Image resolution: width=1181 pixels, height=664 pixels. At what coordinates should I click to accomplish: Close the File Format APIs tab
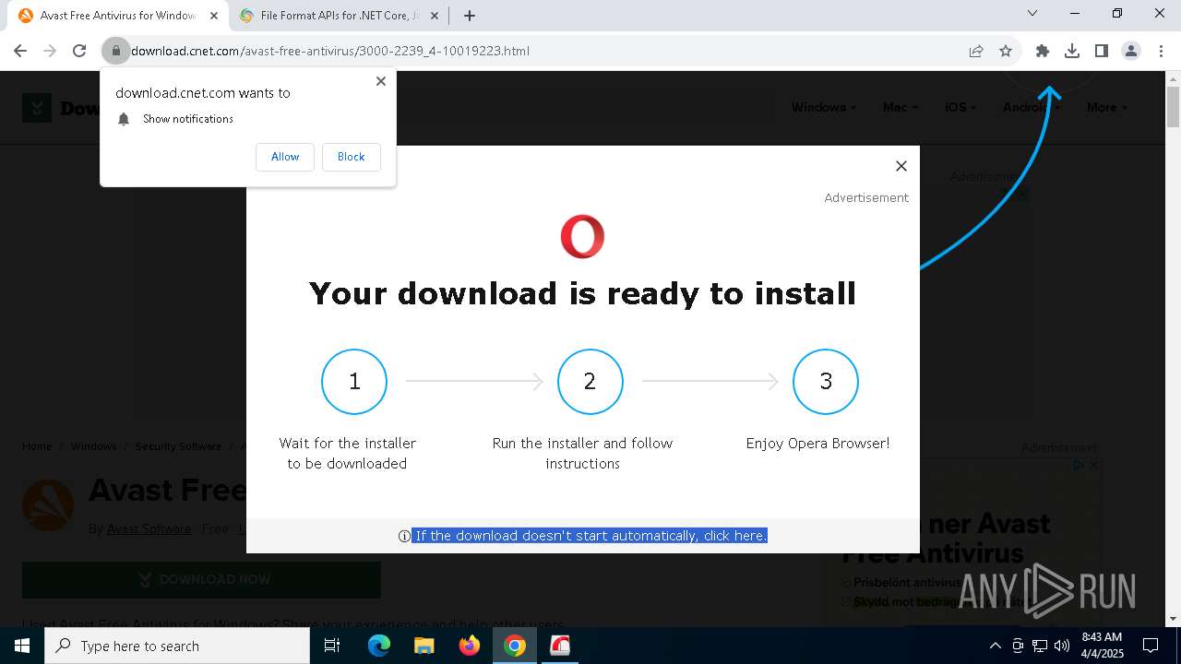pyautogui.click(x=435, y=16)
